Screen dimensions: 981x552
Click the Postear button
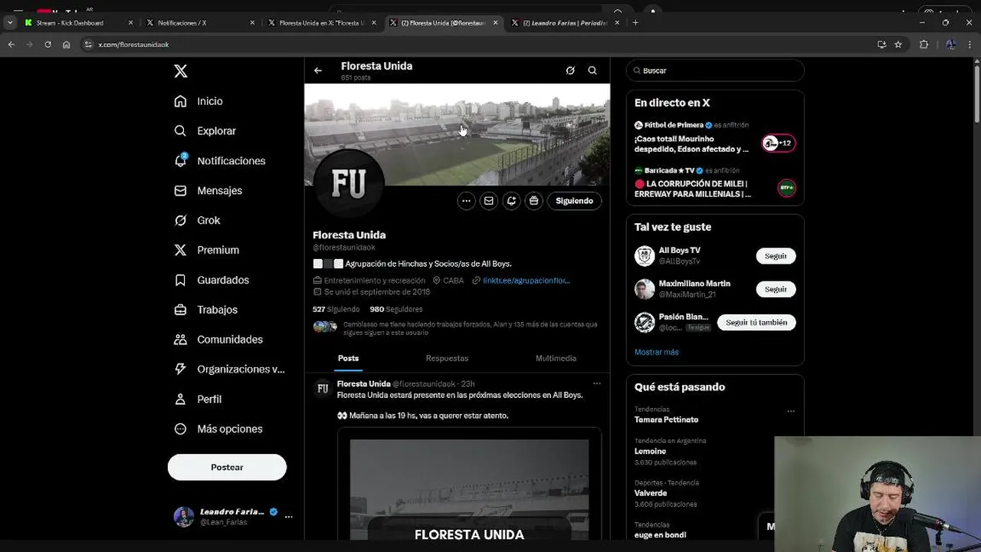pos(227,467)
